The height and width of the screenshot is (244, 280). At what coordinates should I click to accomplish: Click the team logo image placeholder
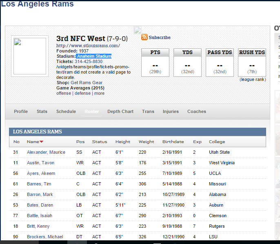click(30, 57)
